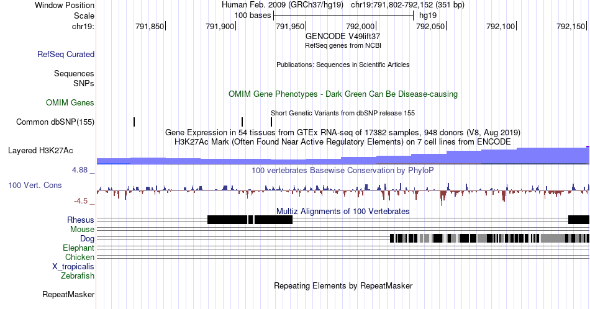Click the hg19 label beside the scale bar

pyautogui.click(x=428, y=16)
